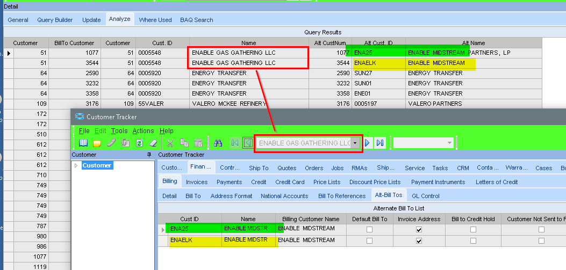566x270 pixels.
Task: Open the National Accounts tab
Action: pyautogui.click(x=284, y=196)
